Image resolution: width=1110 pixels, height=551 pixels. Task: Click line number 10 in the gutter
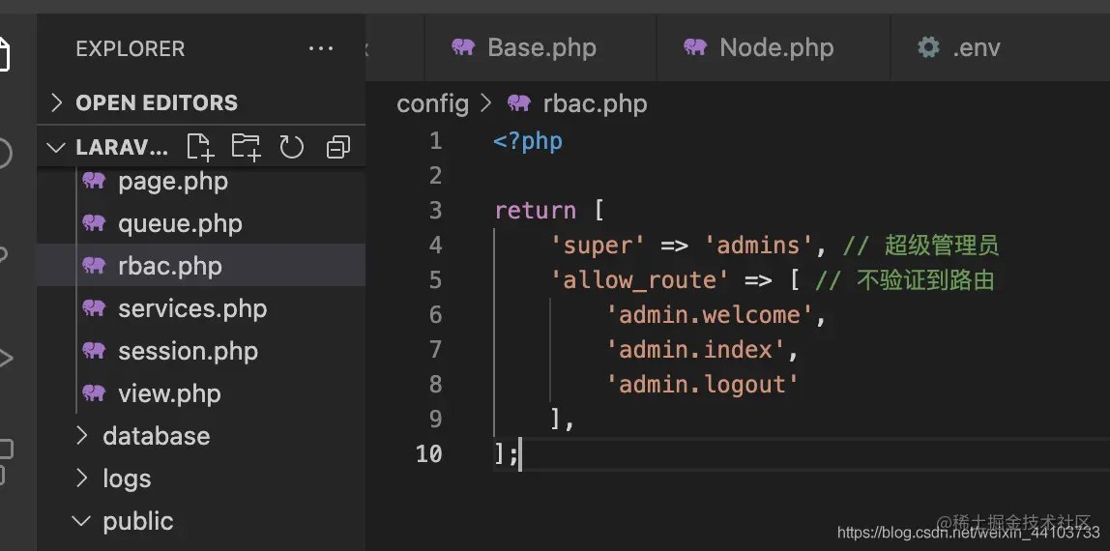tap(429, 453)
